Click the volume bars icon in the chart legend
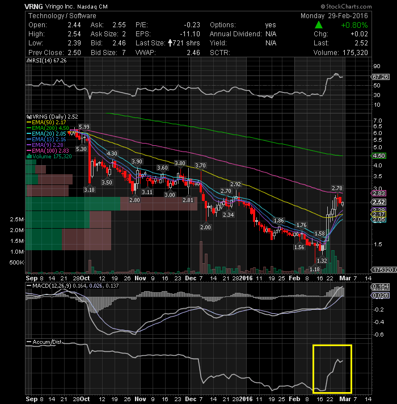 point(29,157)
